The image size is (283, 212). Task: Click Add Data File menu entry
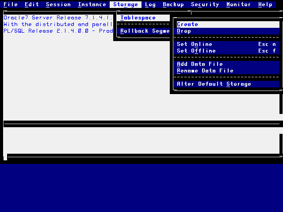pyautogui.click(x=200, y=64)
